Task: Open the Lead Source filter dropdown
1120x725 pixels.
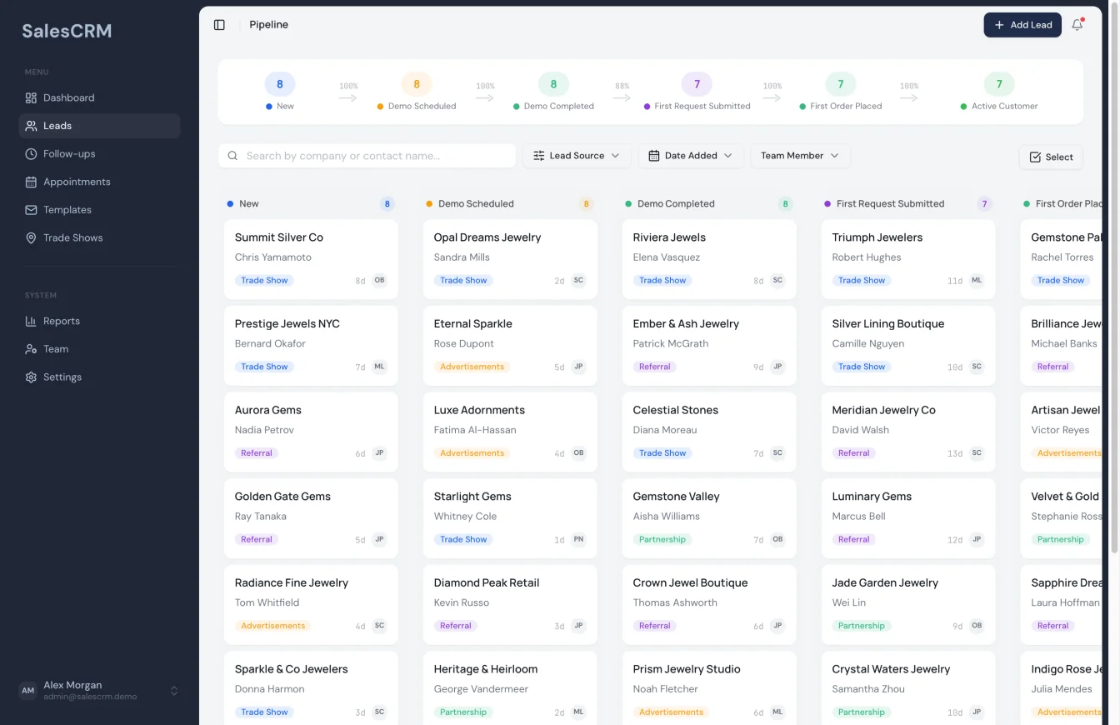Action: [577, 155]
